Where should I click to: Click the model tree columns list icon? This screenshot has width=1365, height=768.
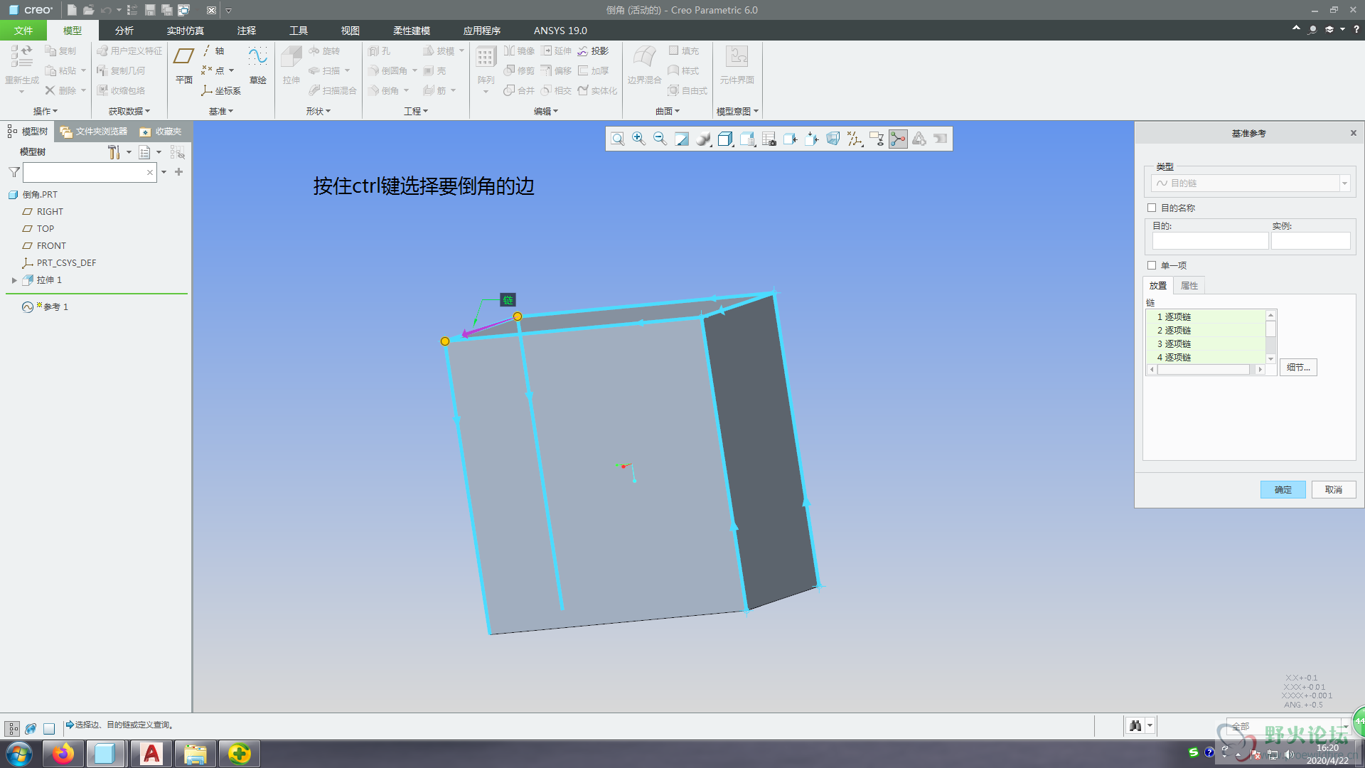click(x=145, y=152)
